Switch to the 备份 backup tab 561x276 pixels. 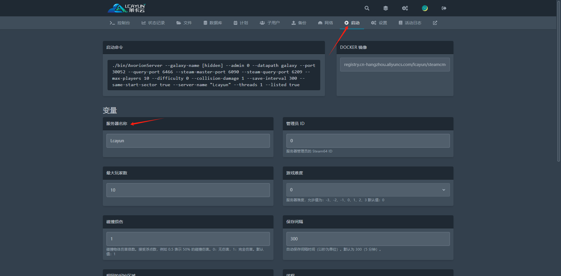point(299,23)
